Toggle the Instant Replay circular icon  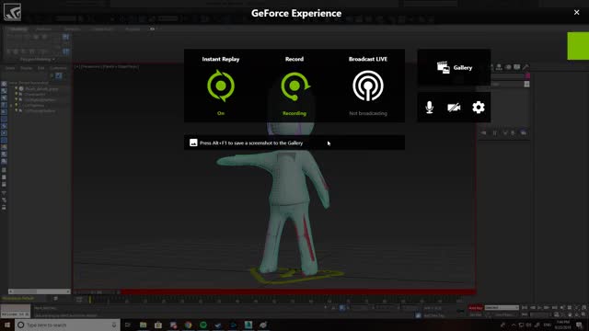221,86
